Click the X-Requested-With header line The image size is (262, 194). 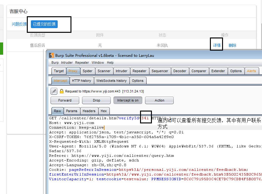pyautogui.click(x=89, y=142)
